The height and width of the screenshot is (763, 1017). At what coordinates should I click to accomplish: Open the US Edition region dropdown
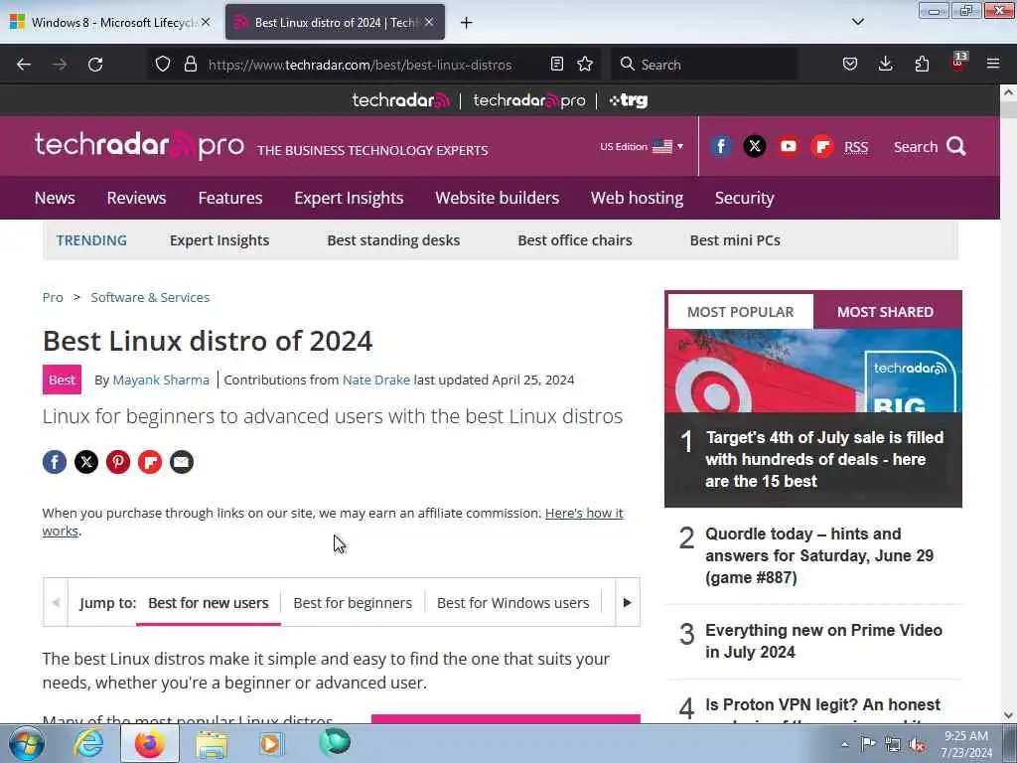[642, 147]
